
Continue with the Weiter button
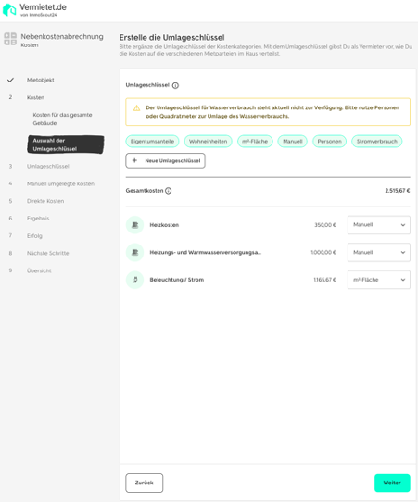click(392, 483)
